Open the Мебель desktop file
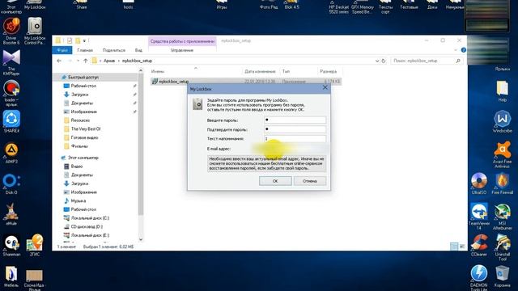 coord(11,276)
